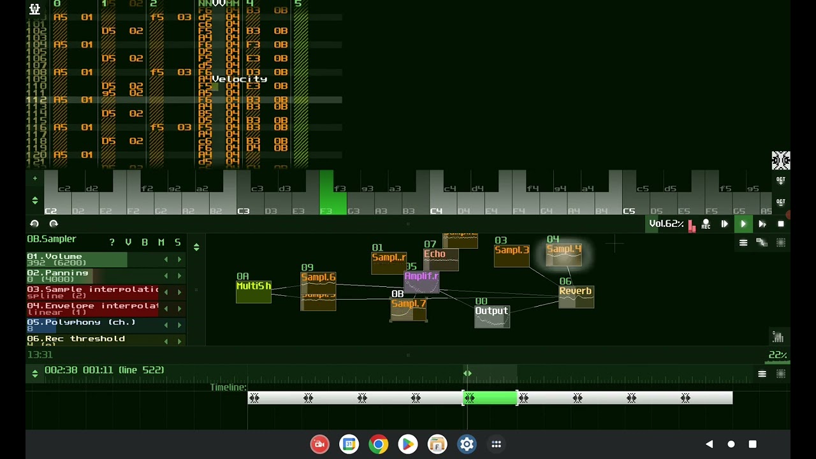Show help with the ? button

[x=112, y=243]
